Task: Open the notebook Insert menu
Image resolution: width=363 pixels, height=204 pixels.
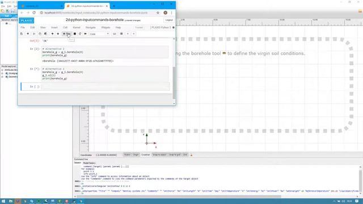Action: pos(54,28)
